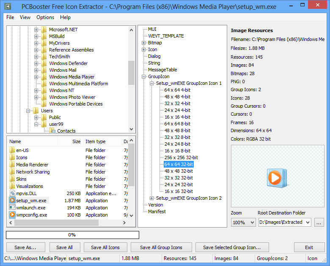Click the Microsoft.NET folder icon
330x266 pixels.
point(44,30)
